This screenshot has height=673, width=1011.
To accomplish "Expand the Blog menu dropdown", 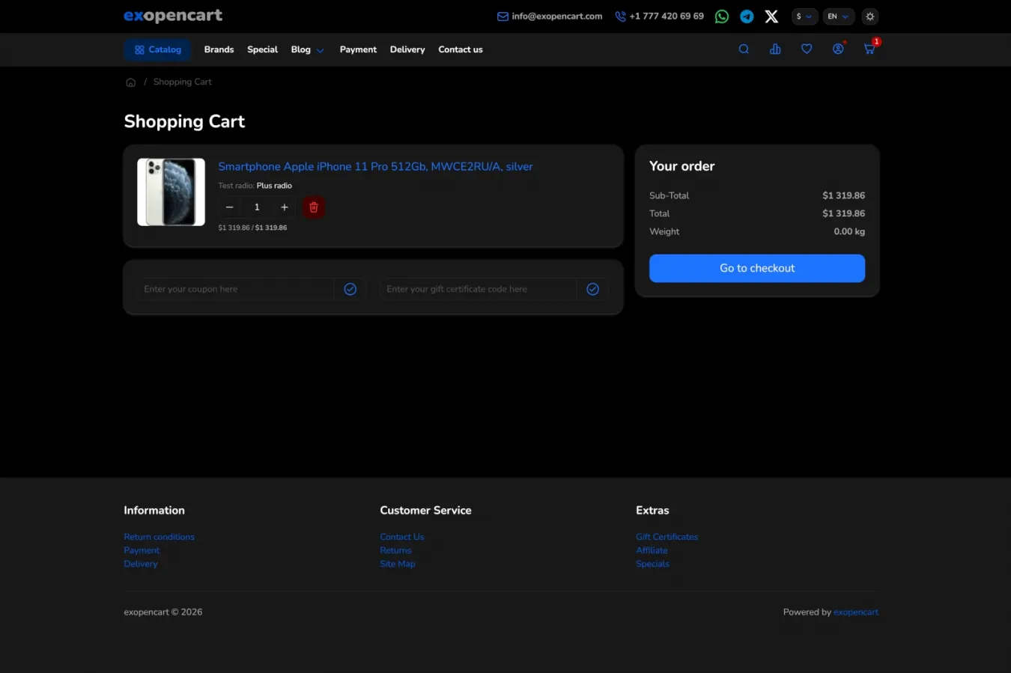I will [307, 50].
